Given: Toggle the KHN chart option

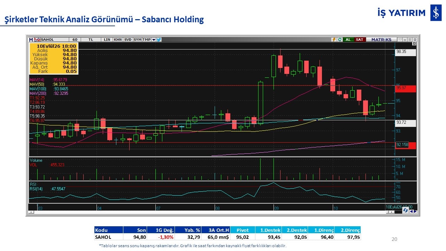Looking at the screenshot, I should [x=118, y=40].
